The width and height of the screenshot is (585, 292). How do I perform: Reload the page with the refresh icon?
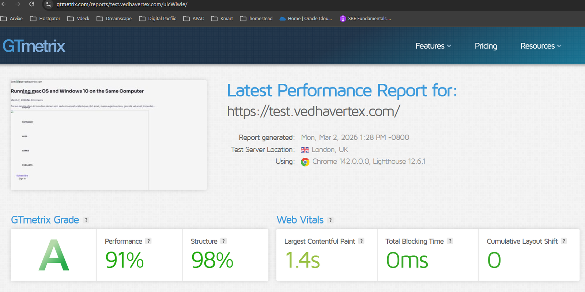pos(32,4)
